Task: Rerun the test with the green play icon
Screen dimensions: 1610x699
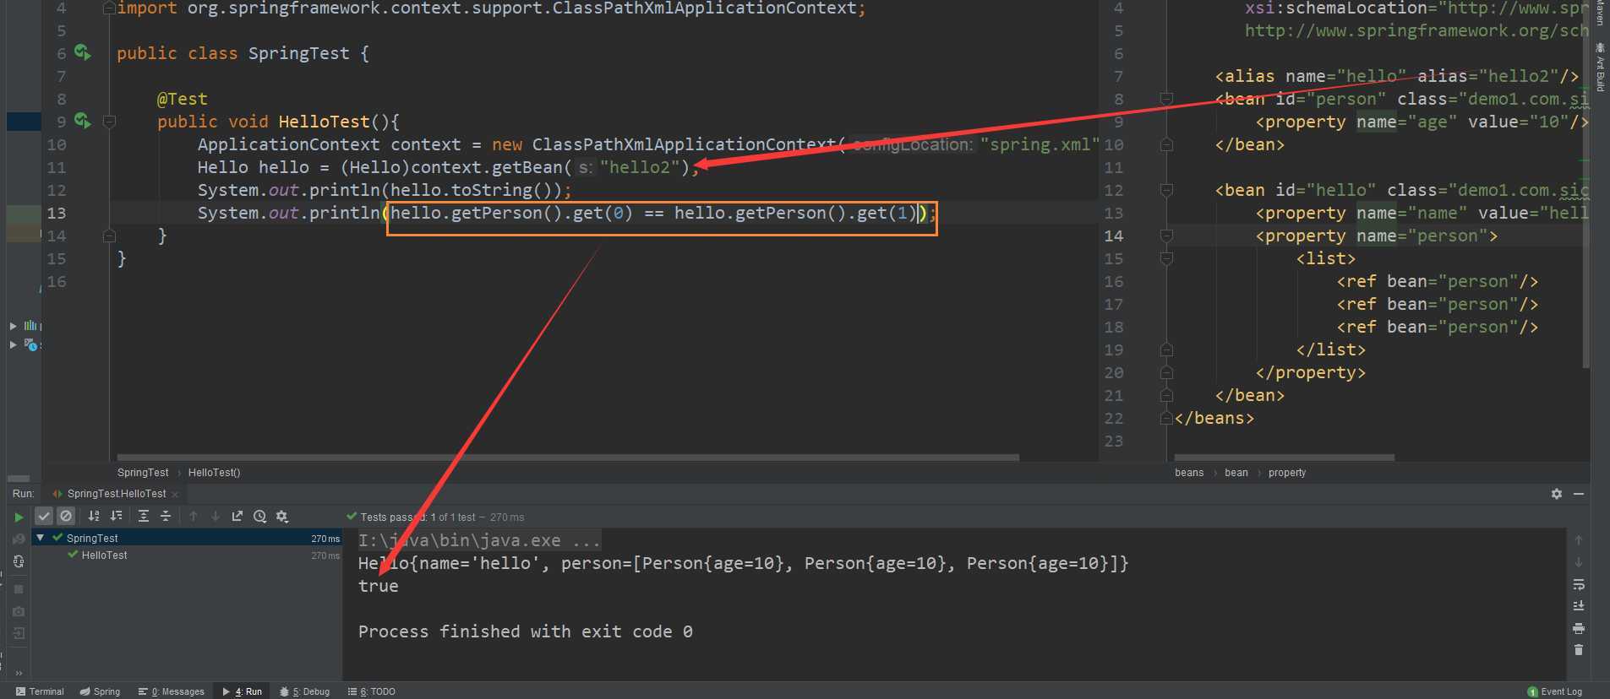Action: [19, 517]
